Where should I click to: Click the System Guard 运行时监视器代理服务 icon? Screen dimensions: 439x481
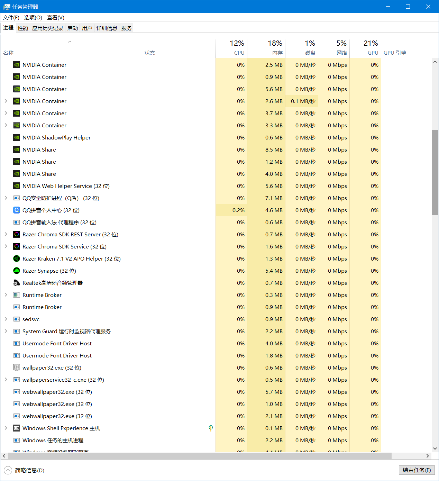(x=17, y=331)
